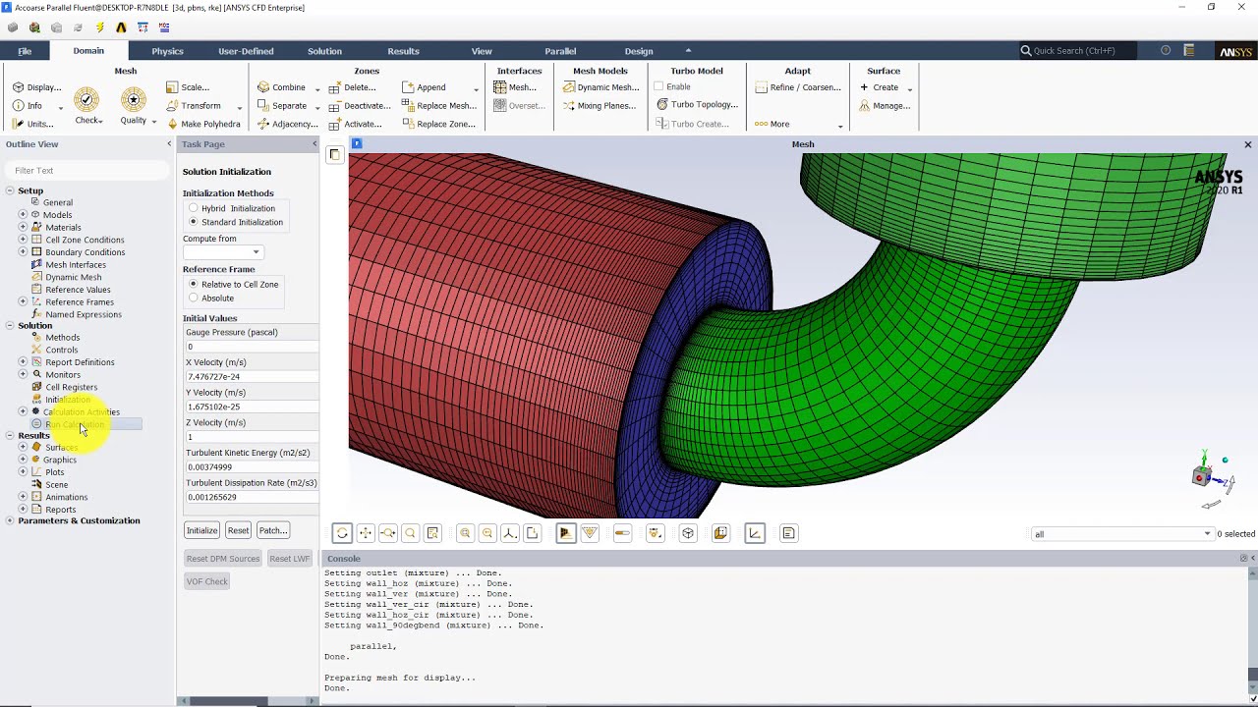Select General in the outline tree
The image size is (1258, 707).
point(58,202)
